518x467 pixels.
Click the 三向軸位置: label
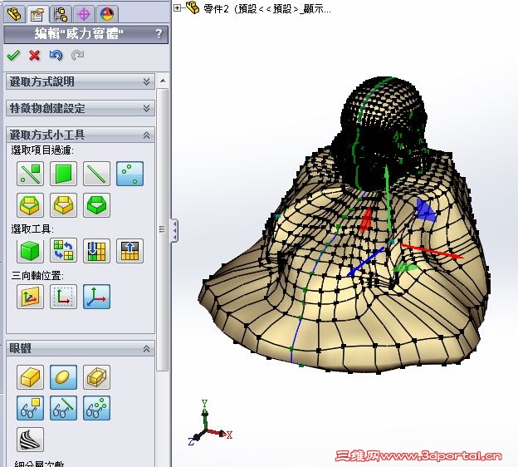click(x=37, y=275)
